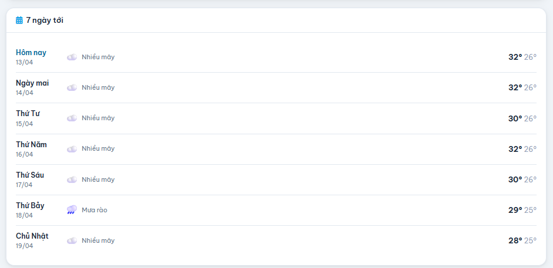Image resolution: width=553 pixels, height=268 pixels.
Task: Click the cloud icon for Hôm nay
Action: coord(72,57)
